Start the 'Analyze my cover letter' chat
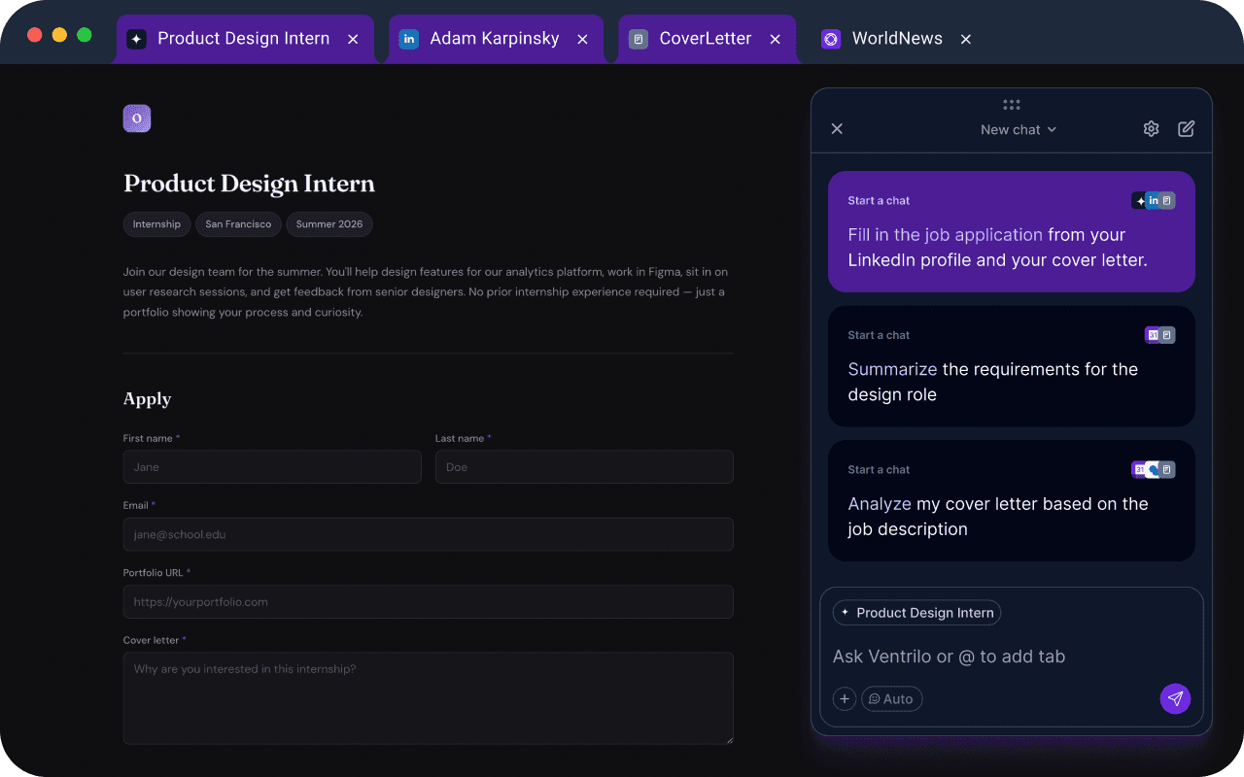 (1012, 501)
